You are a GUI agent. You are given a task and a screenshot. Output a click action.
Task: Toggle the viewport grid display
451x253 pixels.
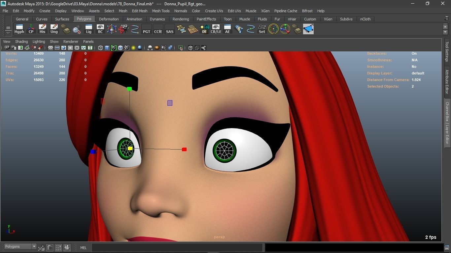(51, 48)
